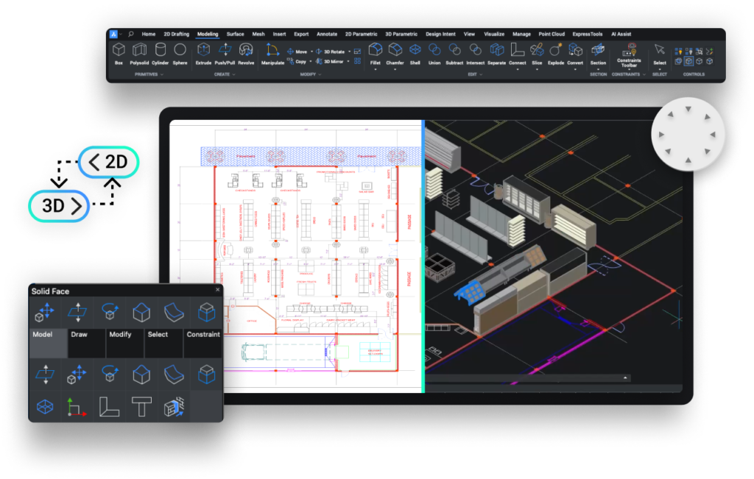Expand the Primitives panel group
This screenshot has width=754, height=479.
(162, 74)
